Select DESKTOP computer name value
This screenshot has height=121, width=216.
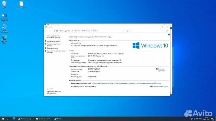[94, 69]
